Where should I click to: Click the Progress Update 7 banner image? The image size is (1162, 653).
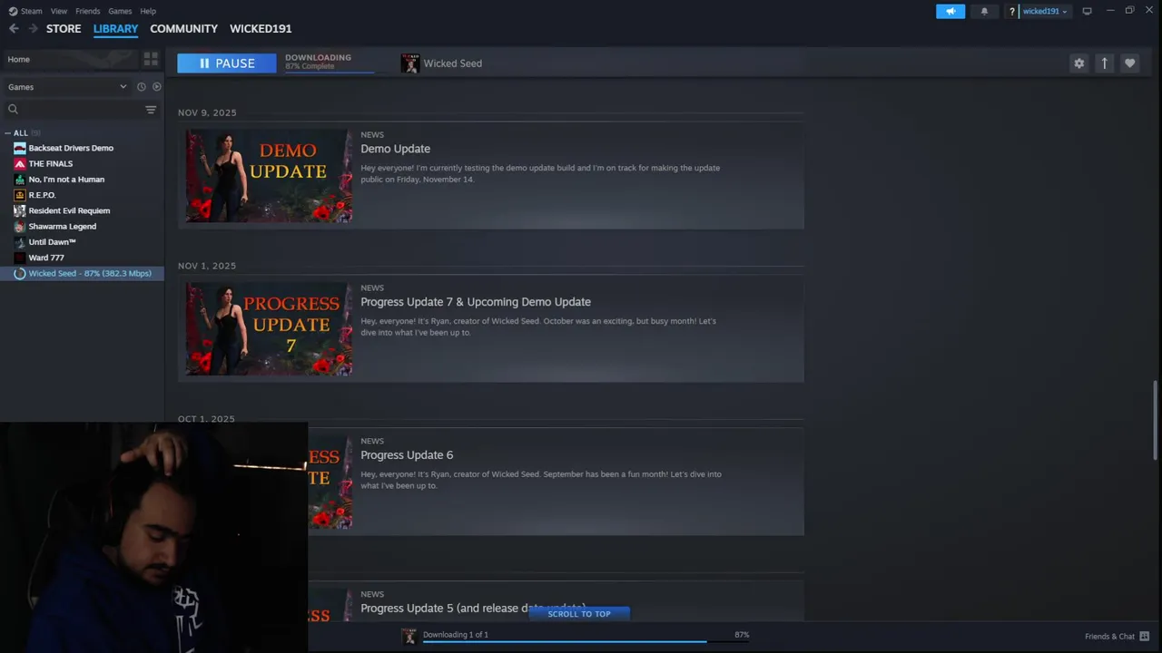click(269, 329)
